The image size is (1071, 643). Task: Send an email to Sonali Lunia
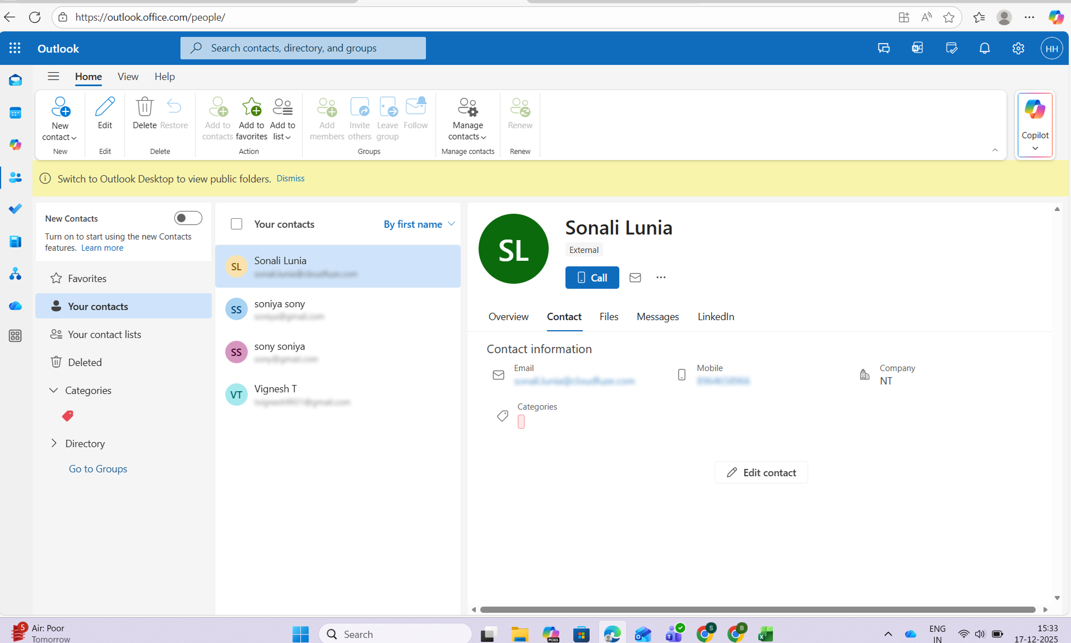635,278
